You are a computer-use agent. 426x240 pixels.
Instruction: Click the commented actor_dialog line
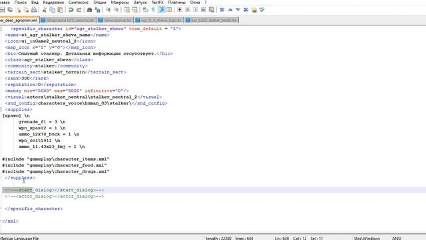click(55, 196)
